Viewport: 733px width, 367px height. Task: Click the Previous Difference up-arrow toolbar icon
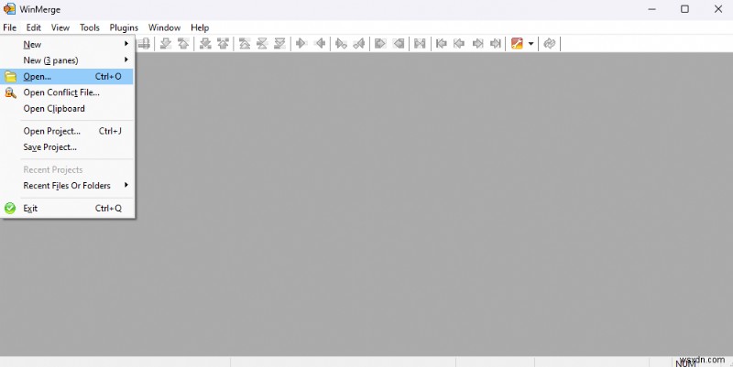tap(183, 43)
